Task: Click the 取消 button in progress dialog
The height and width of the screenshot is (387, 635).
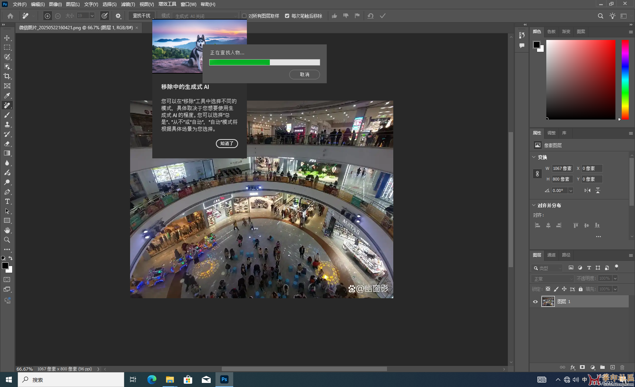Action: tap(305, 74)
